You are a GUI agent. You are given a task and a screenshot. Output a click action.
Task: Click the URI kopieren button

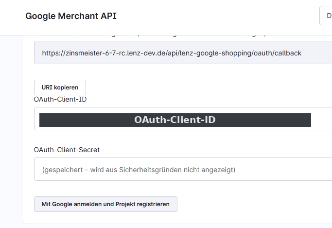click(x=60, y=88)
